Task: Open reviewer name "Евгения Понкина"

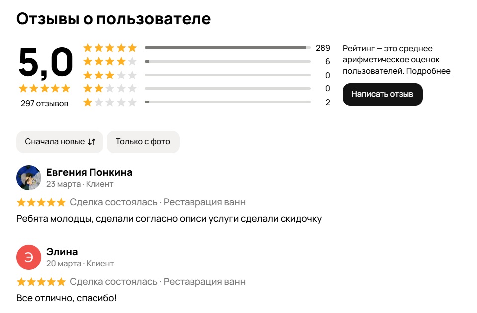Action: [90, 172]
